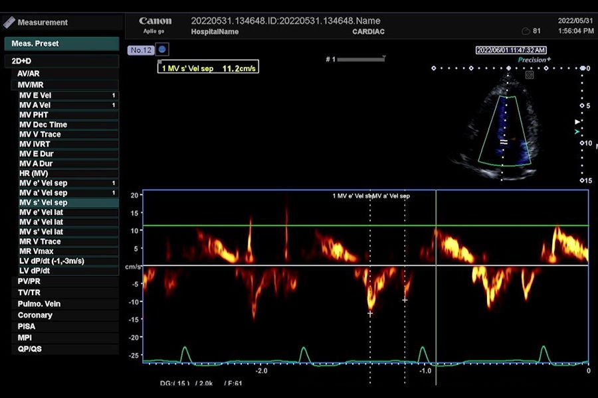The width and height of the screenshot is (598, 398).
Task: Open the PISA measurement group
Action: [x=65, y=326]
